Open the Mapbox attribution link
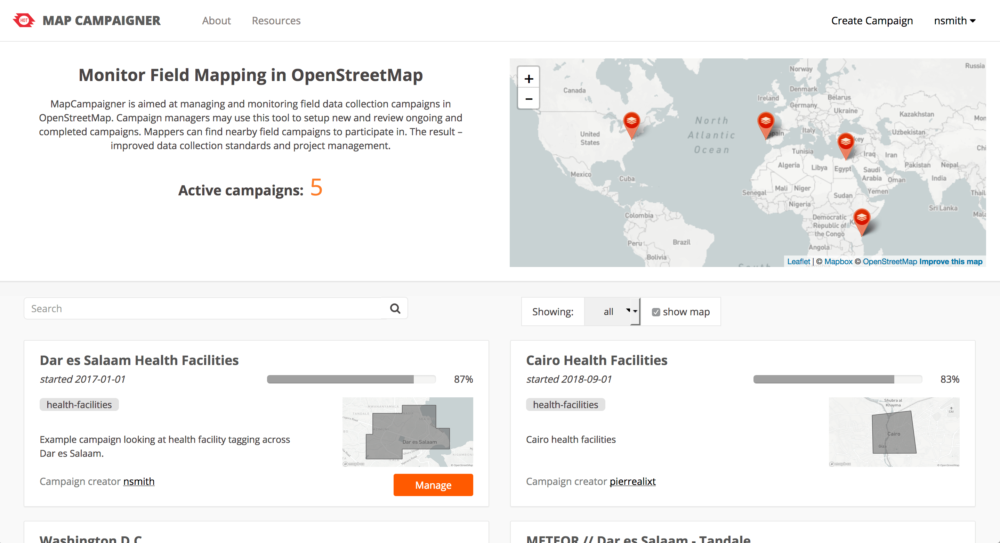This screenshot has height=543, width=1000. click(x=838, y=262)
